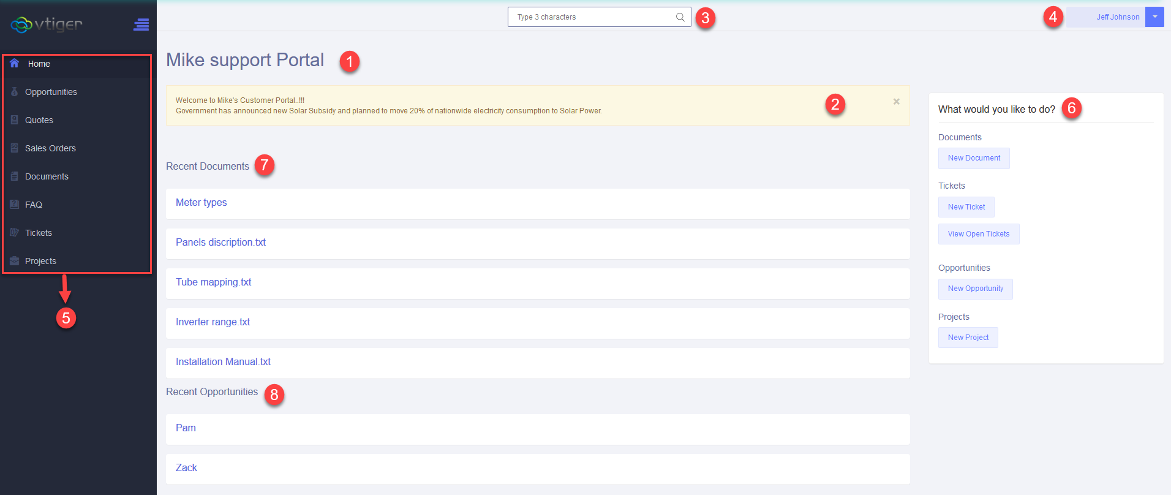1171x495 pixels.
Task: Open the Pam opportunity
Action: coord(186,428)
